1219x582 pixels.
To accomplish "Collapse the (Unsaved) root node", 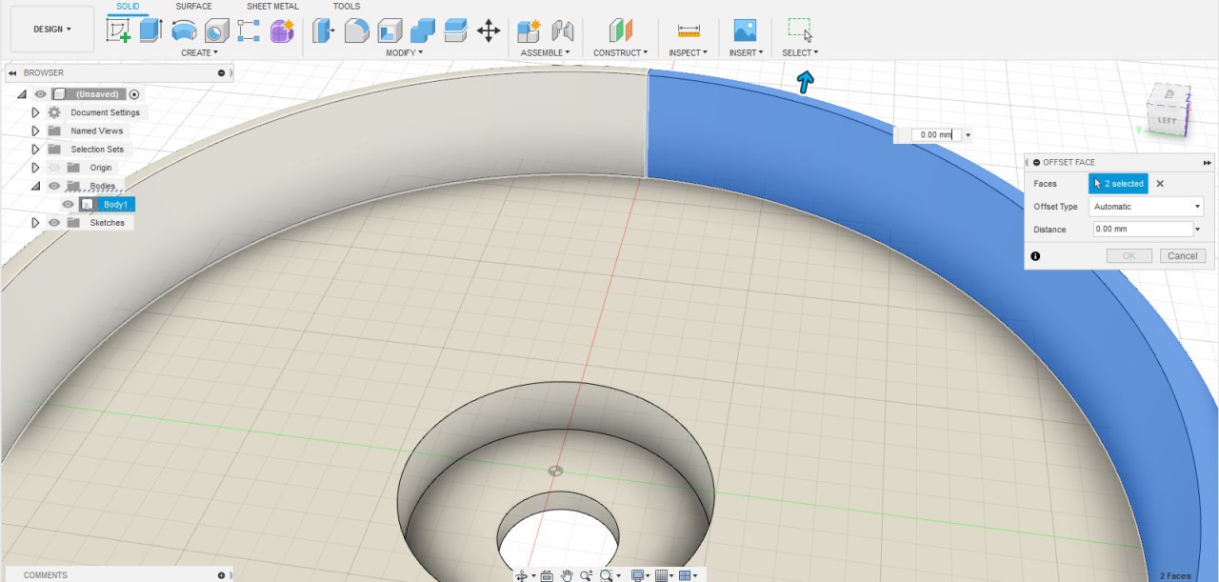I will 22,94.
